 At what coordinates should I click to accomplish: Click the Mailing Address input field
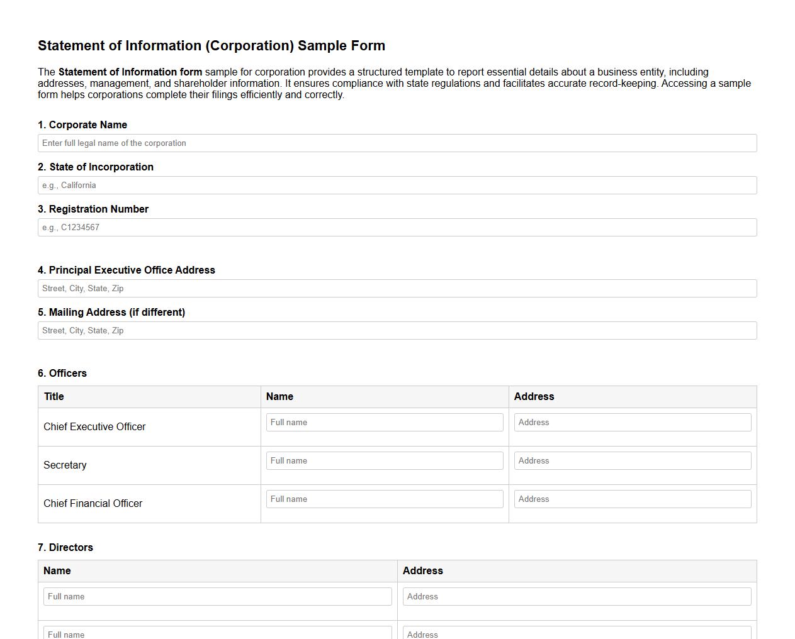click(397, 330)
